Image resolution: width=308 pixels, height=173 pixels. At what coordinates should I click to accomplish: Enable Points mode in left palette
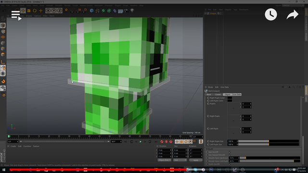[3, 43]
